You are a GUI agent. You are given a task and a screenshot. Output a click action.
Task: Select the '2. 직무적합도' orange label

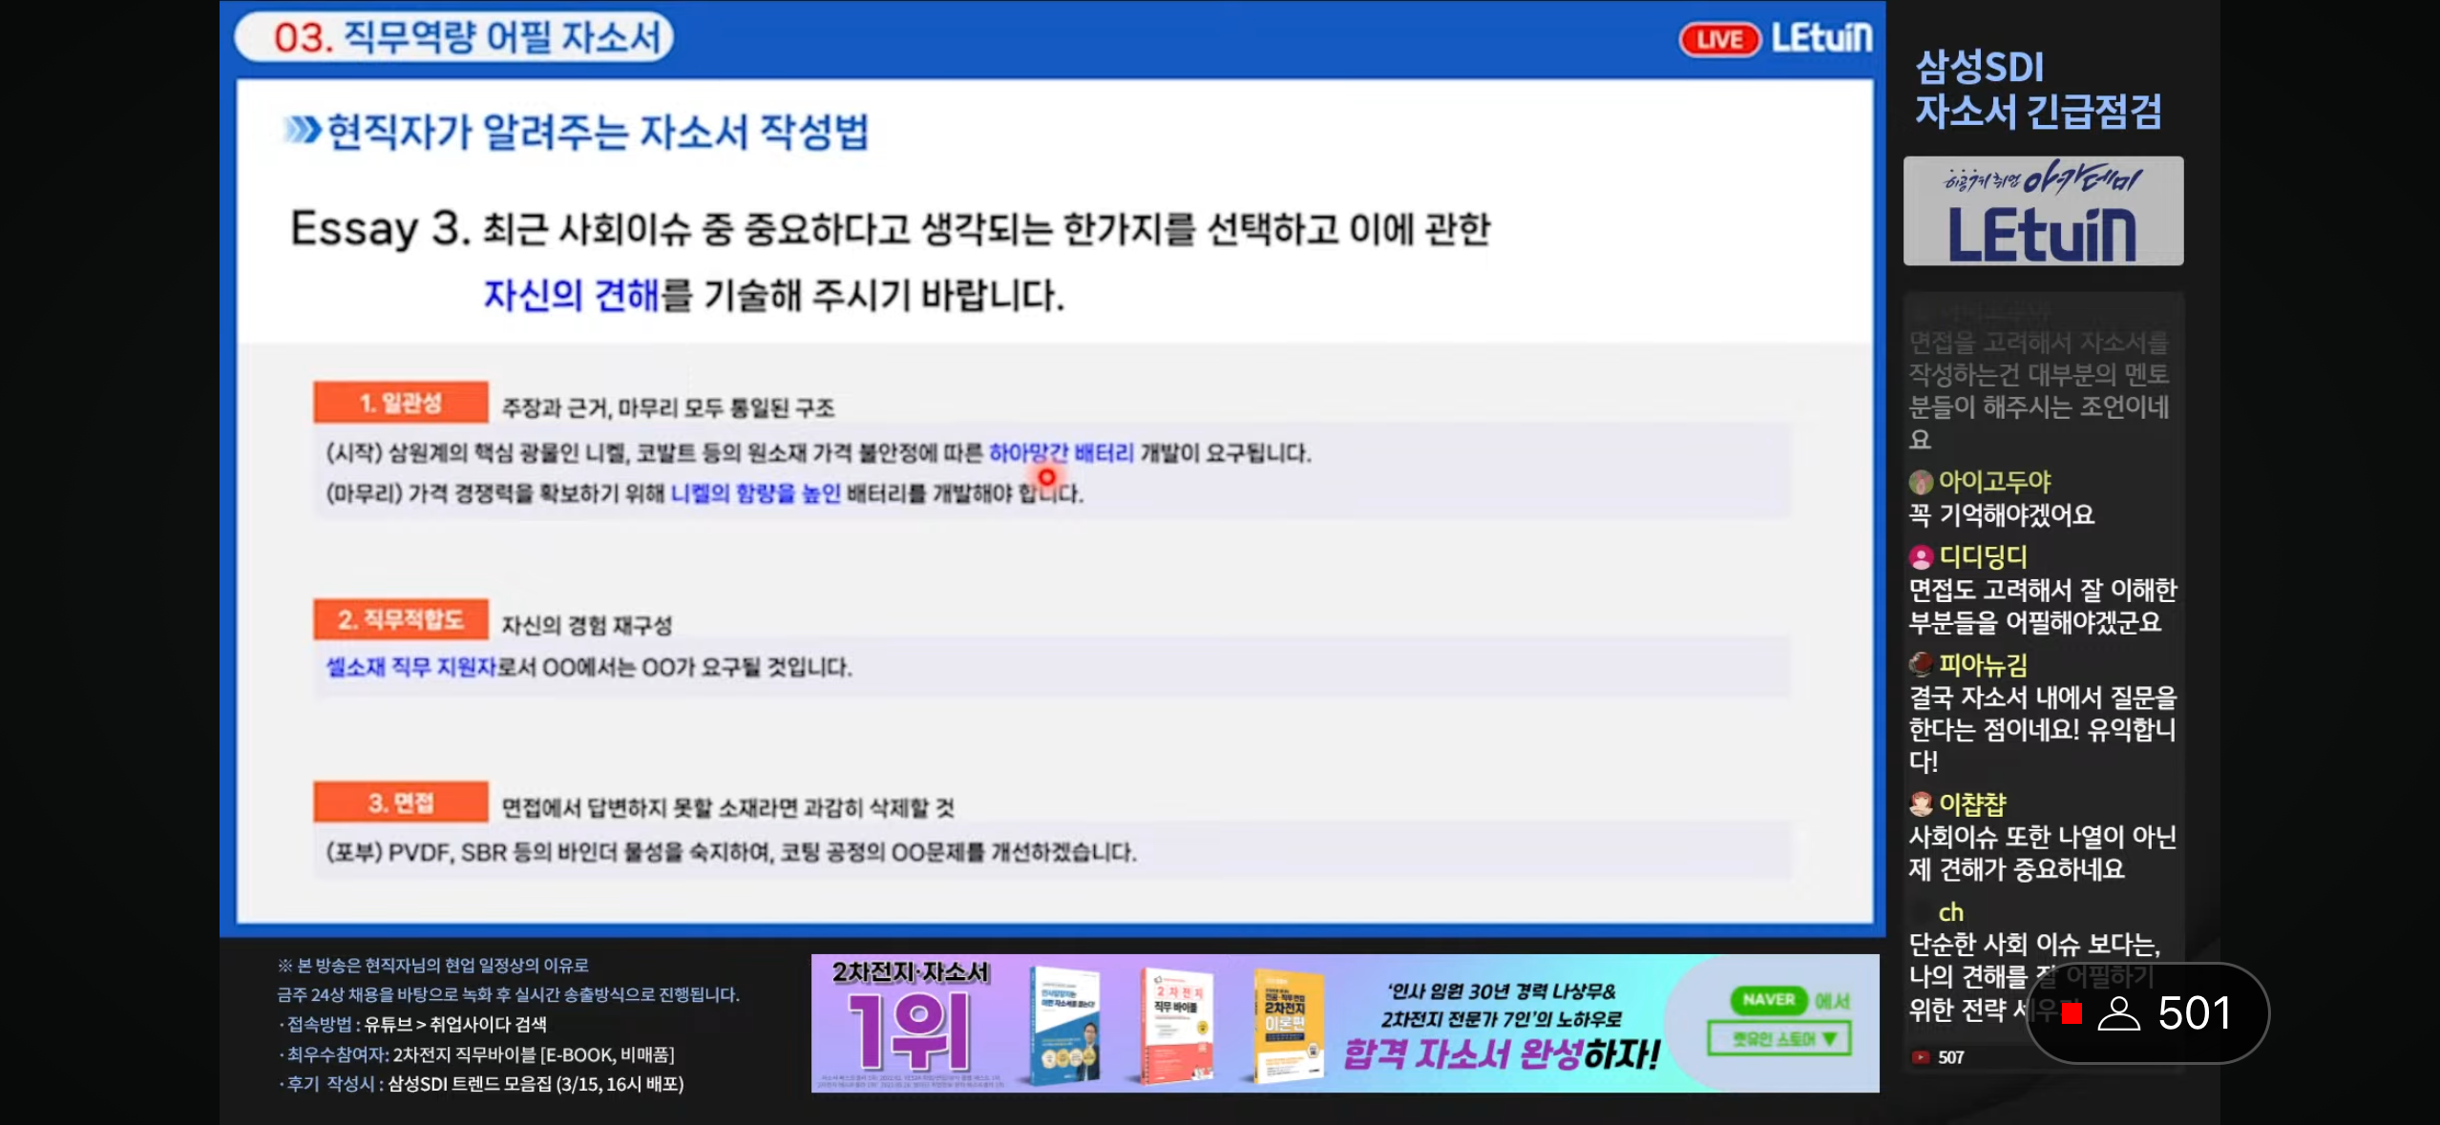(400, 620)
